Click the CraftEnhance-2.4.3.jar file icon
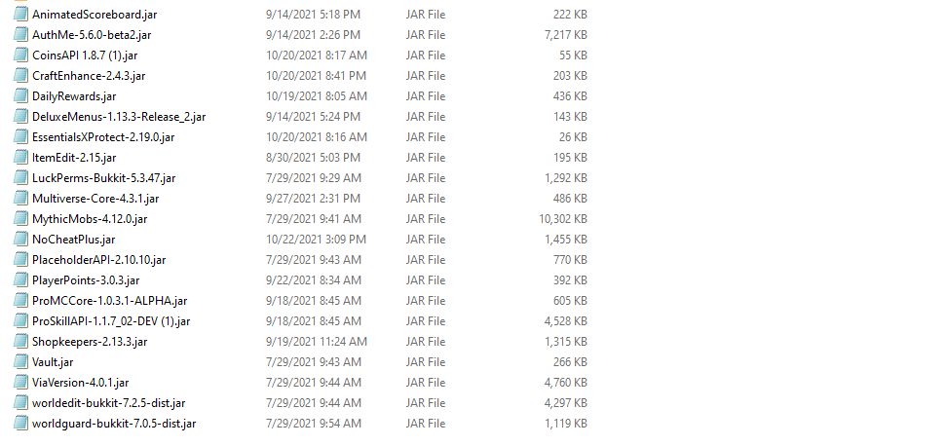 coord(21,76)
